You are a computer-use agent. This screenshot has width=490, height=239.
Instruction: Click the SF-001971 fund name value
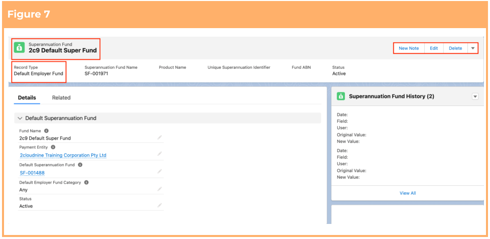coord(96,74)
